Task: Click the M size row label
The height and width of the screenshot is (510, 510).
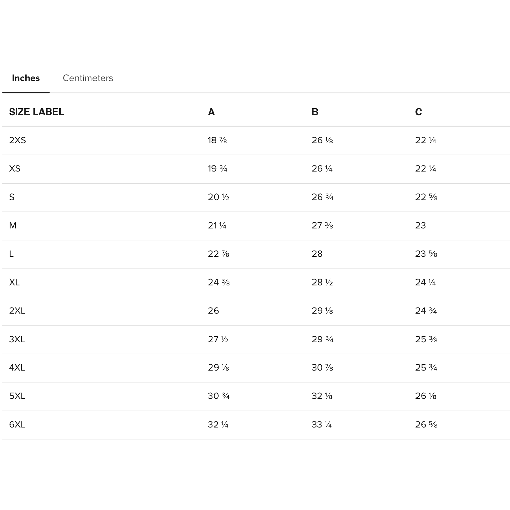Action: pyautogui.click(x=13, y=225)
